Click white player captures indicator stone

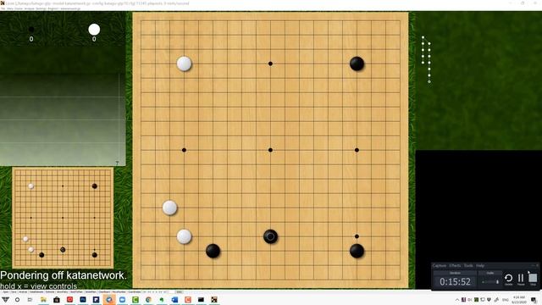94,30
